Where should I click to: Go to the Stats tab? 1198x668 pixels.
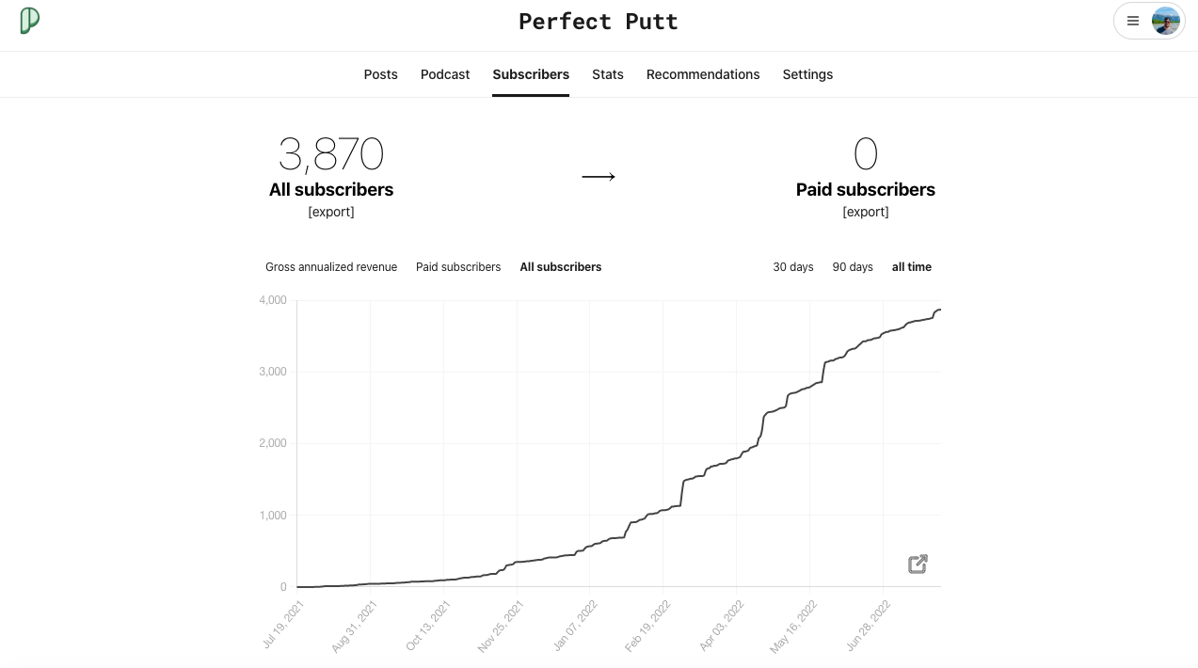point(608,74)
